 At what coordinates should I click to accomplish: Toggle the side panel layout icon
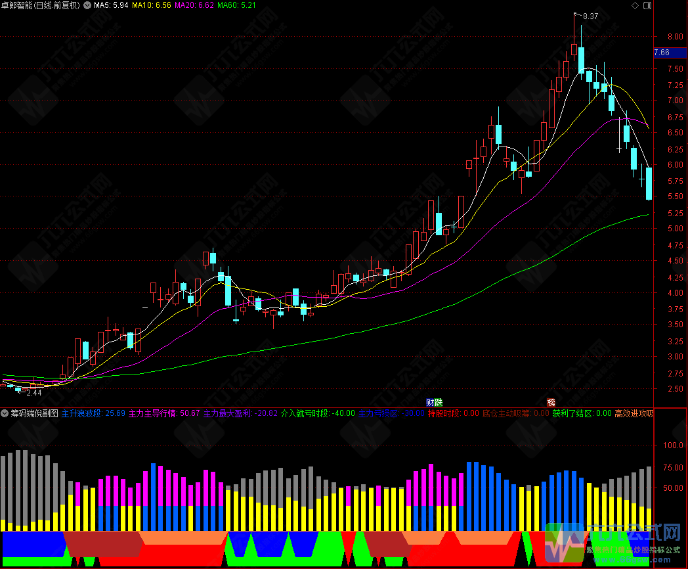click(647, 5)
